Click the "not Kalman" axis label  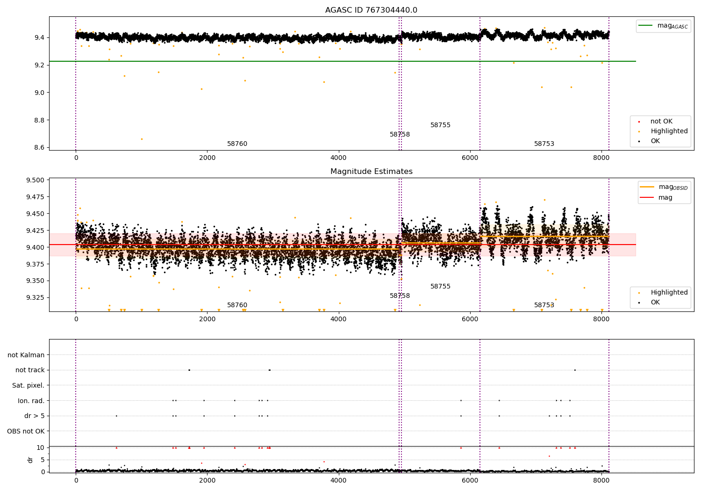point(26,355)
